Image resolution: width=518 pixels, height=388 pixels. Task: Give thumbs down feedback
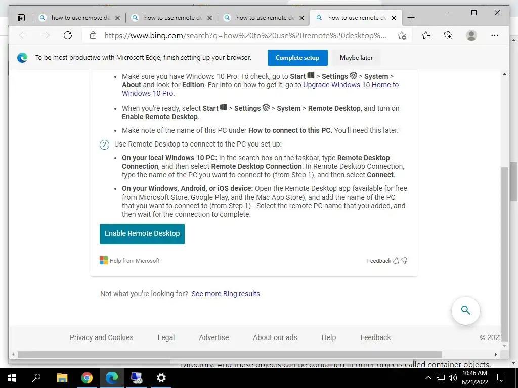pyautogui.click(x=404, y=261)
